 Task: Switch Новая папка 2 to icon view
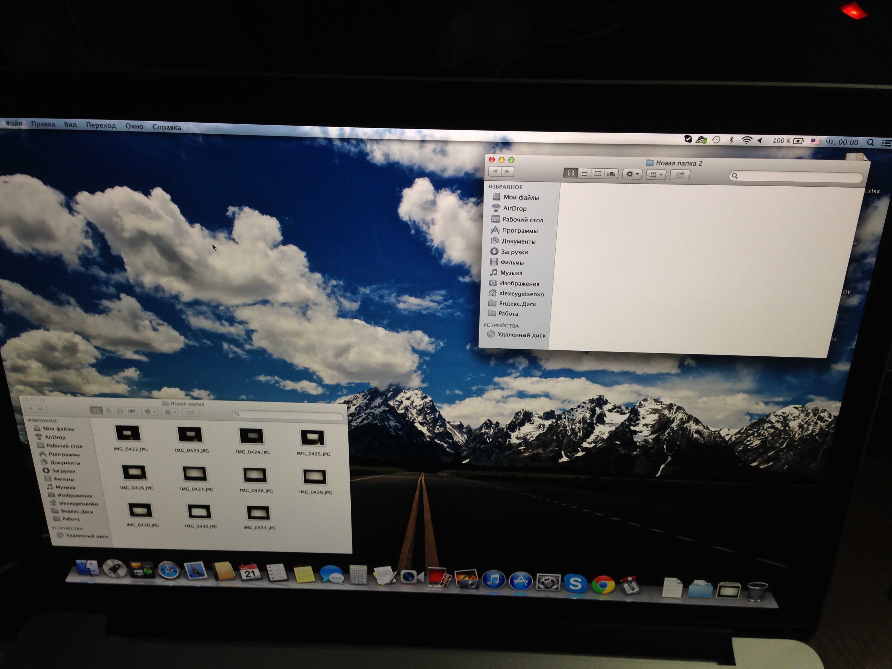pyautogui.click(x=571, y=173)
